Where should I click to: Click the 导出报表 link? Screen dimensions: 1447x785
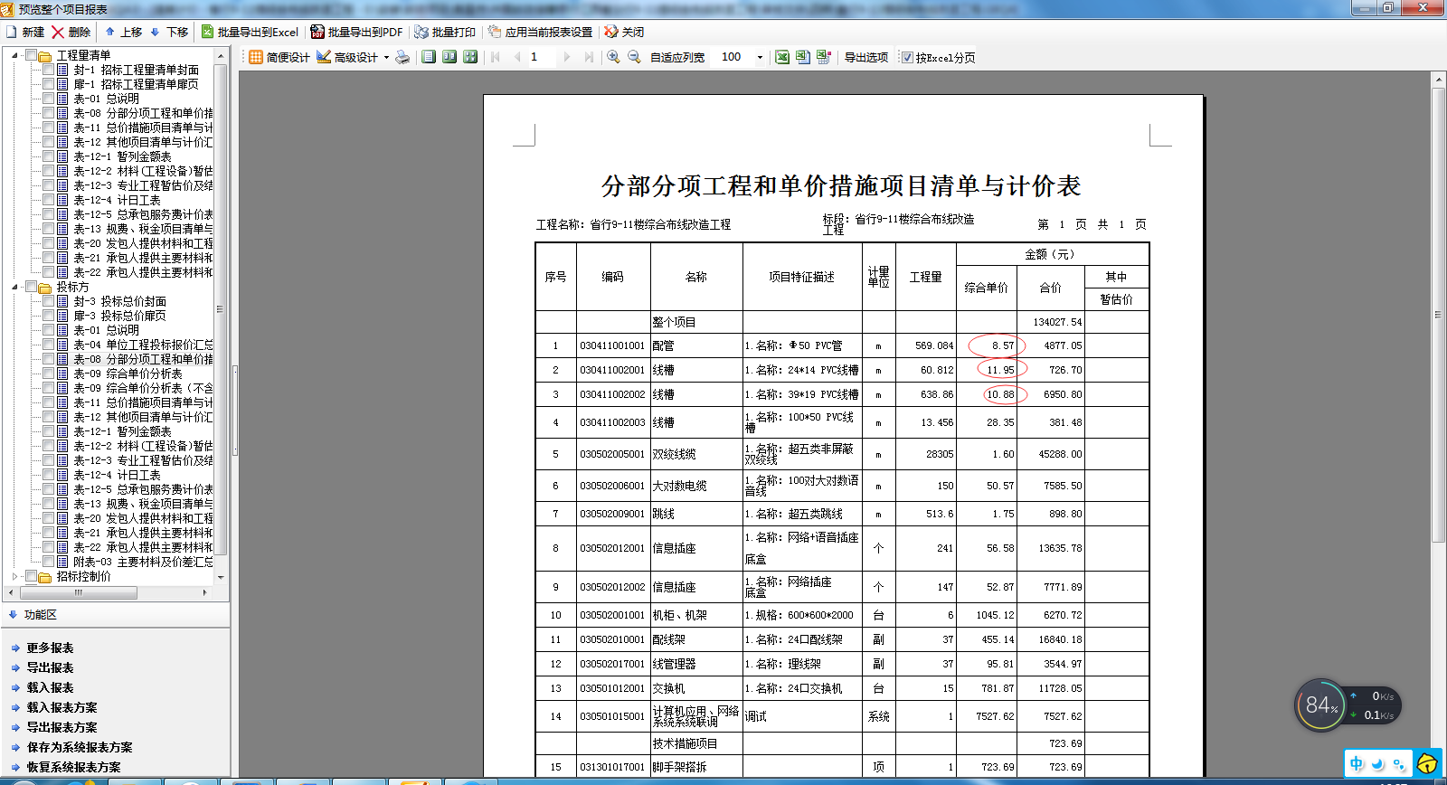[50, 667]
